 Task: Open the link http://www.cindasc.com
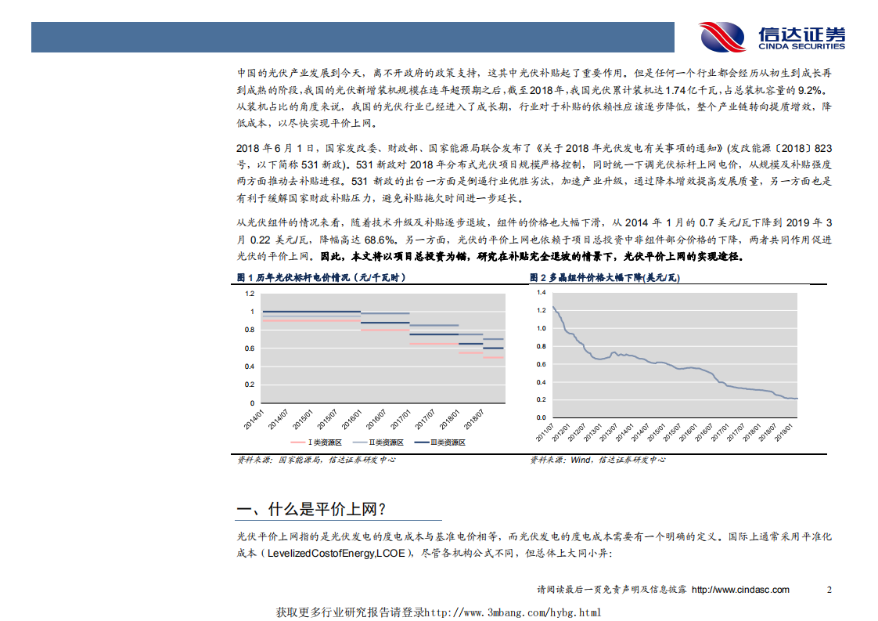pyautogui.click(x=741, y=590)
